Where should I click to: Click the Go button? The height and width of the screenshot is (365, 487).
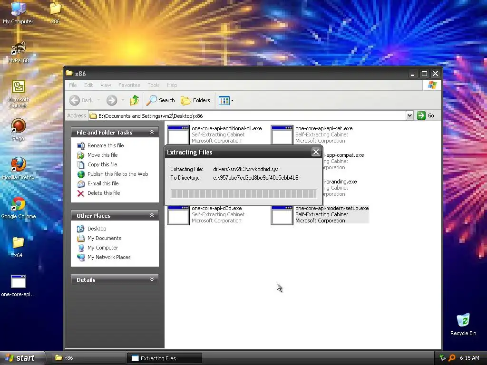(426, 115)
